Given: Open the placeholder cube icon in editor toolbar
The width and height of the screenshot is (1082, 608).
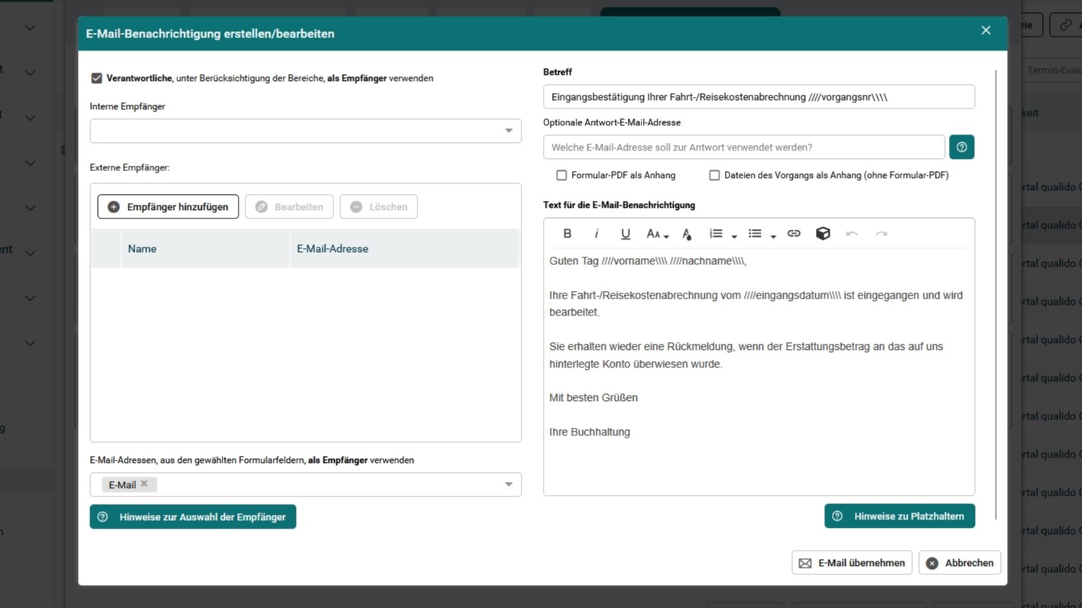Looking at the screenshot, I should 823,234.
